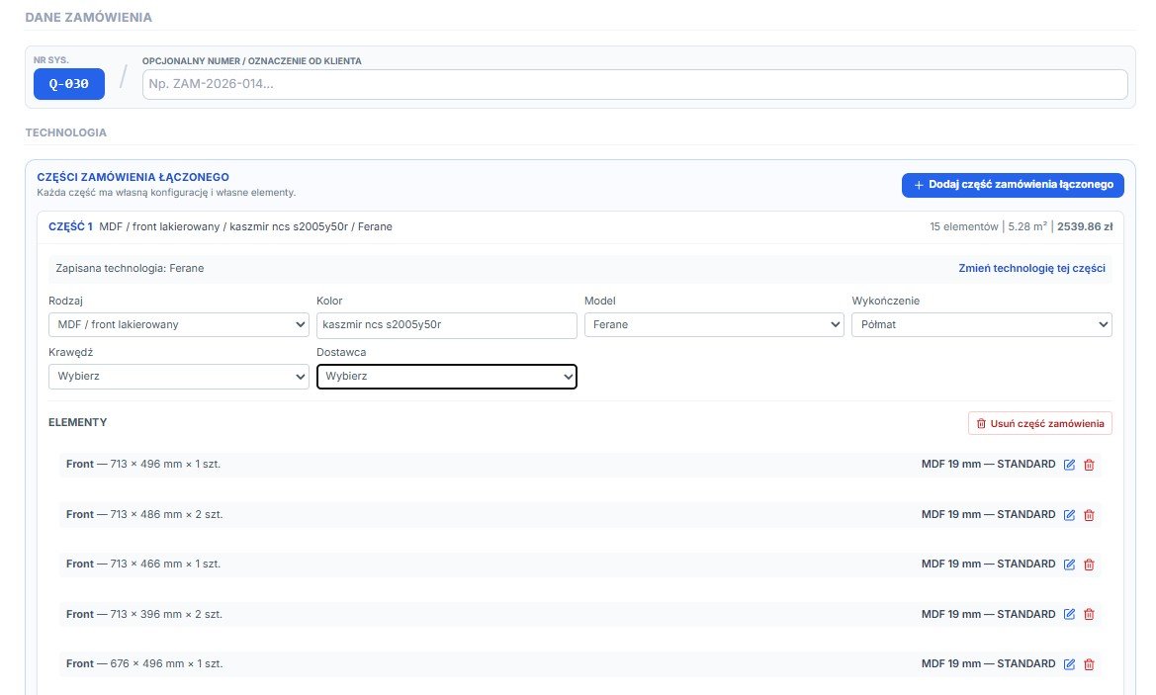This screenshot has width=1156, height=695.
Task: Edit the Front 713 × 496 mm element
Action: [x=1069, y=465]
